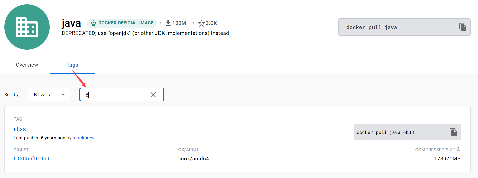
Task: Click the java repository title
Action: [71, 23]
